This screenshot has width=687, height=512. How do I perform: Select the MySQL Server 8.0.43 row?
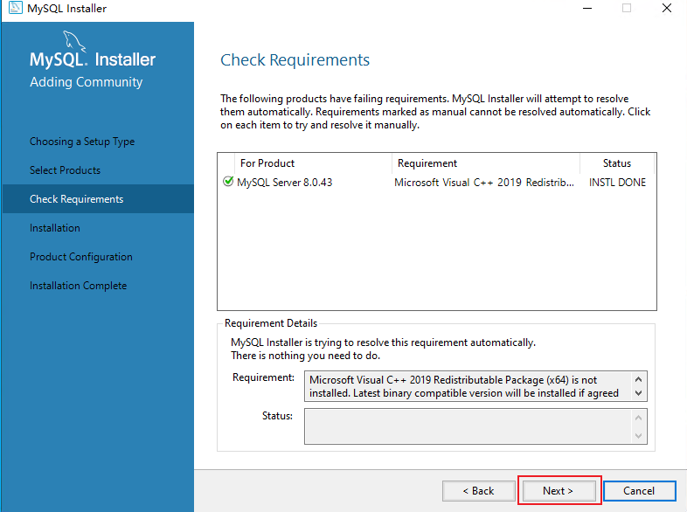point(285,183)
